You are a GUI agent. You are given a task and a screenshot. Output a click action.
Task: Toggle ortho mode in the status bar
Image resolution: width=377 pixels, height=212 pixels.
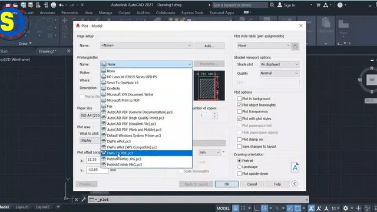tap(257, 208)
